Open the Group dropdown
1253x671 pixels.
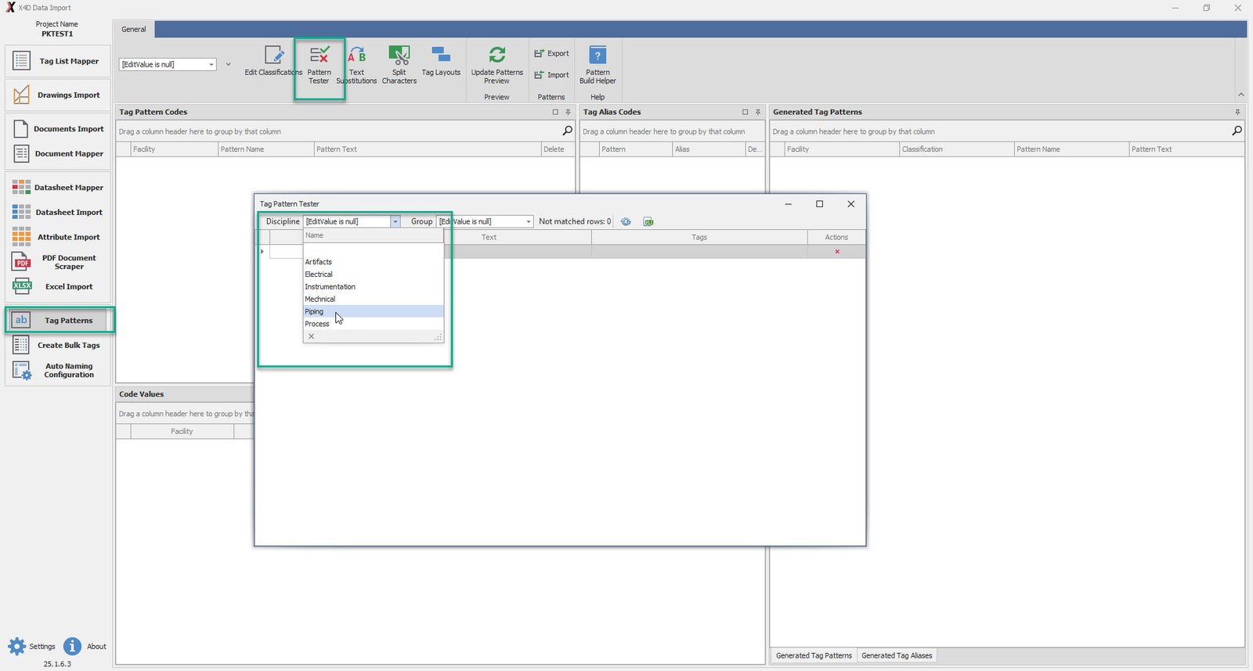tap(529, 222)
